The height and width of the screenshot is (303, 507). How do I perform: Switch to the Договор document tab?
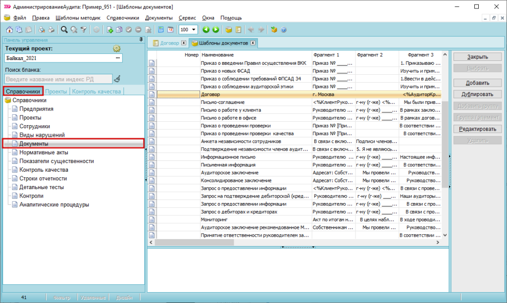tap(169, 43)
